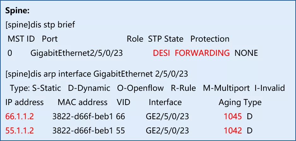Click the bold Spine: heading

coord(17,11)
